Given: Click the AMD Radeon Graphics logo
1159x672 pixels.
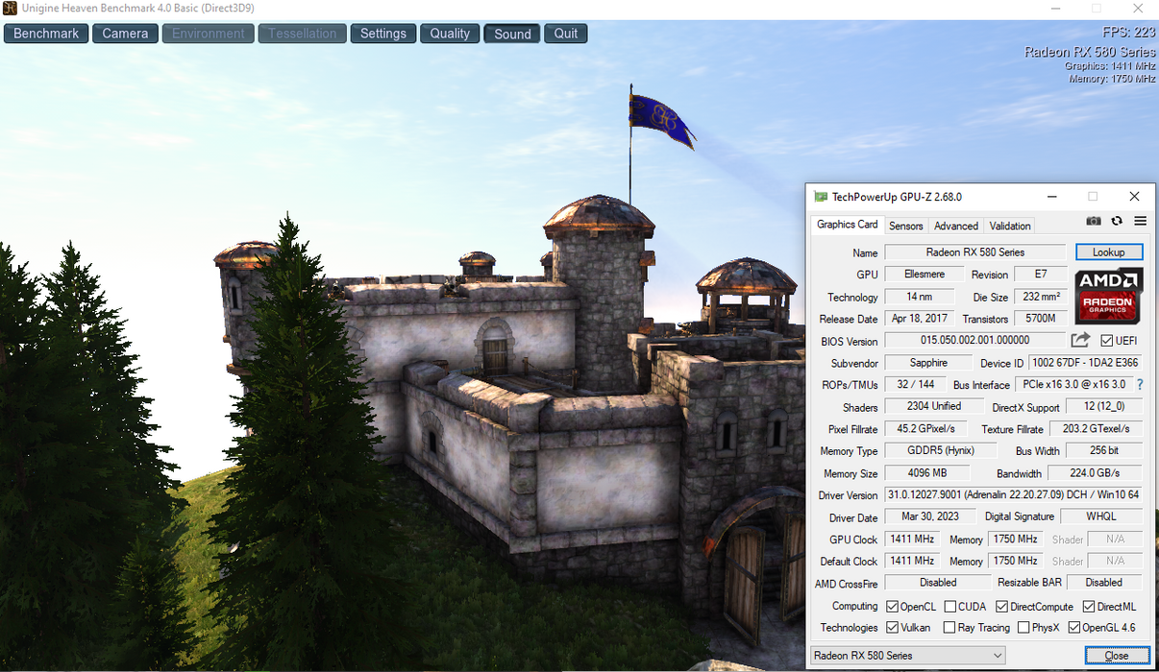Looking at the screenshot, I should point(1108,295).
